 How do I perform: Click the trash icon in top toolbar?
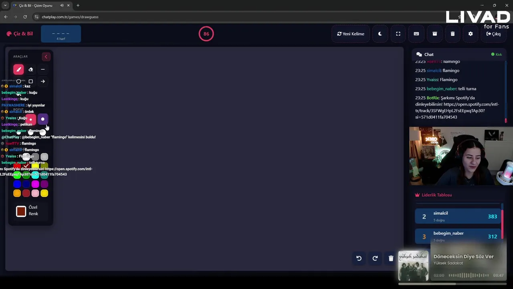[x=452, y=34]
